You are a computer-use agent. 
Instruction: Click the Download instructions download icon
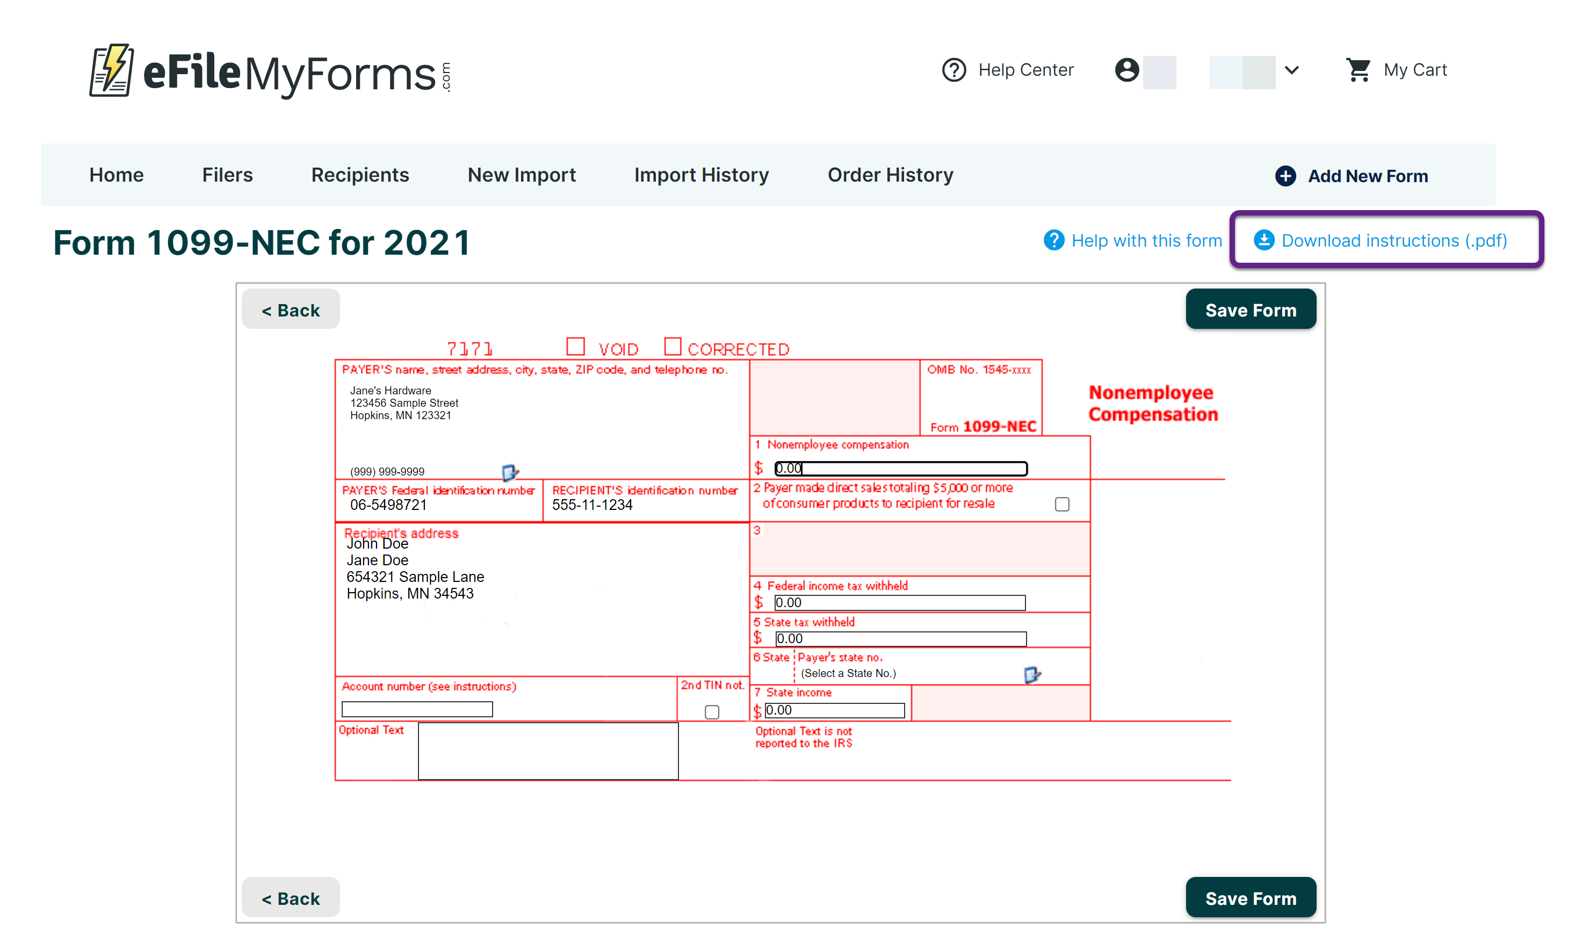(x=1264, y=240)
